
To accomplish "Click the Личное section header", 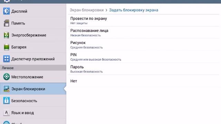I will (33, 68).
